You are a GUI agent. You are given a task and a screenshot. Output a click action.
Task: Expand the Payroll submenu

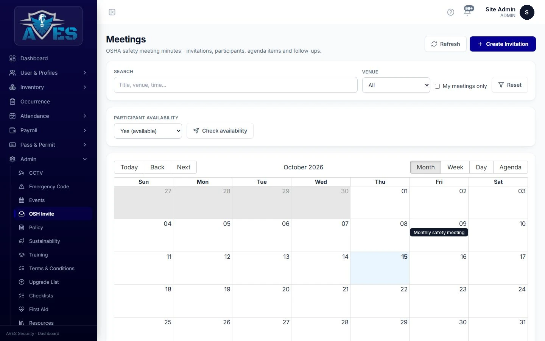(48, 130)
